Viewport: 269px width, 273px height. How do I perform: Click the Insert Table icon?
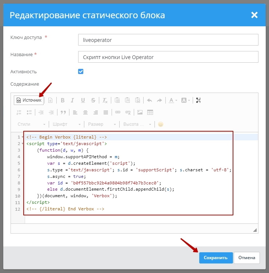click(150, 112)
